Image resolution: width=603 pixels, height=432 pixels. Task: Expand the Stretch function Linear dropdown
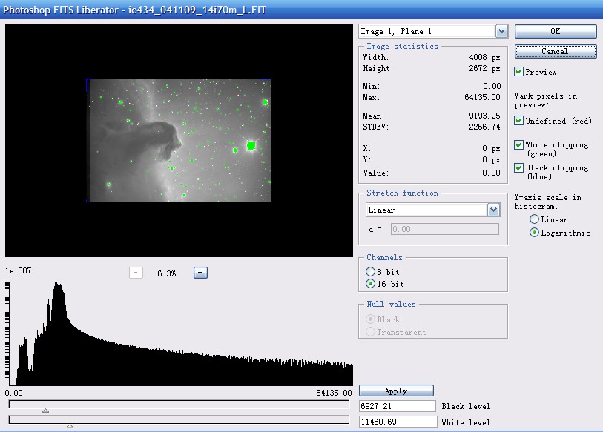click(494, 210)
